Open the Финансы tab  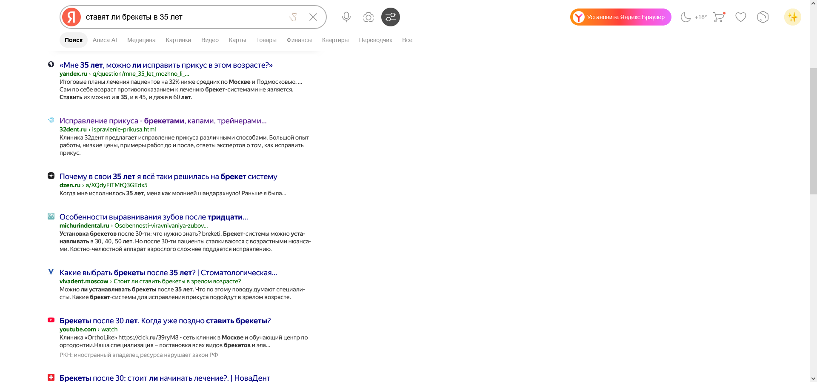[299, 40]
